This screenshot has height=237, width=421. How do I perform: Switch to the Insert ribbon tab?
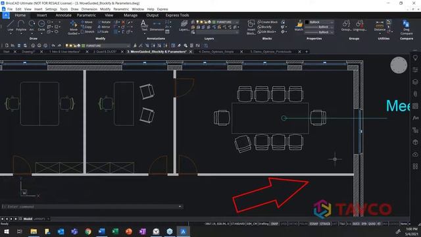click(x=41, y=15)
